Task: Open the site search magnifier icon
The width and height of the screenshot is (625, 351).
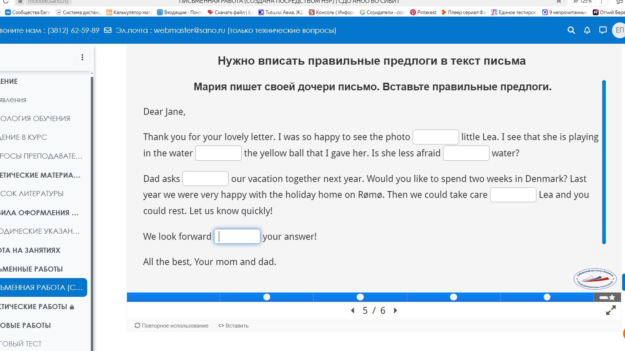Action: point(571,30)
